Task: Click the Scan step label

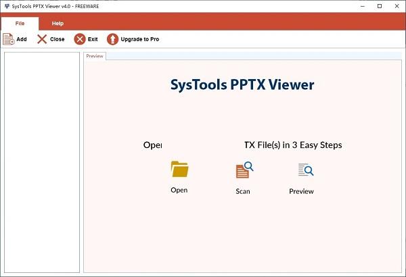Action: click(243, 191)
